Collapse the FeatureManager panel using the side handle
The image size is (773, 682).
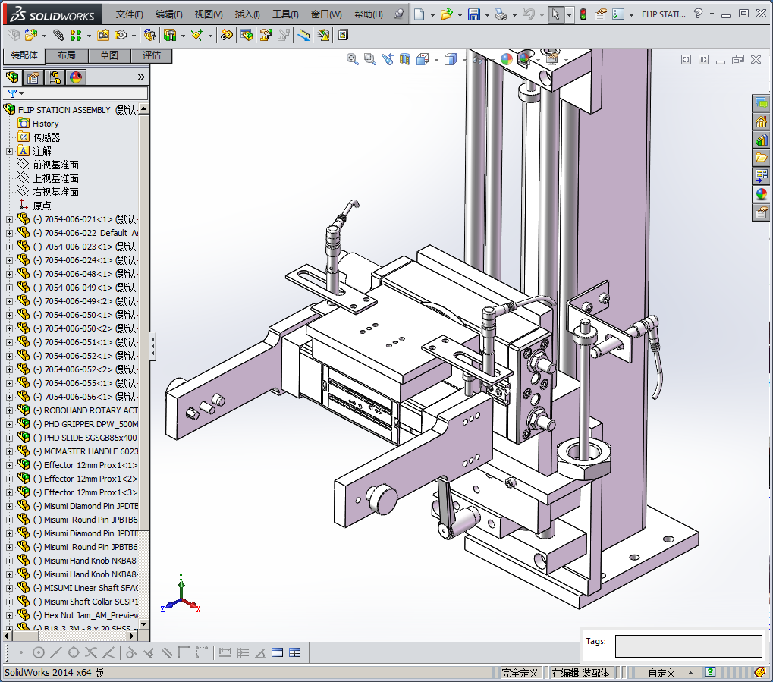[152, 346]
